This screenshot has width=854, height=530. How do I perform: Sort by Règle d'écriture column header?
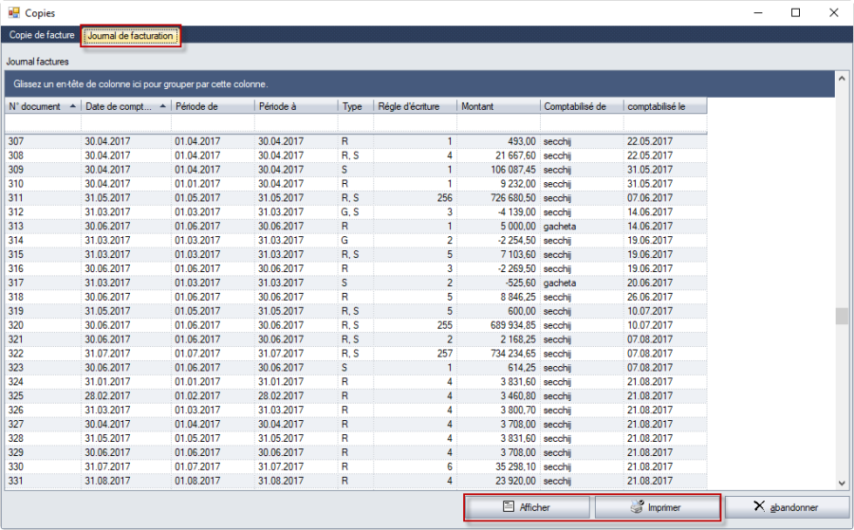tap(416, 106)
